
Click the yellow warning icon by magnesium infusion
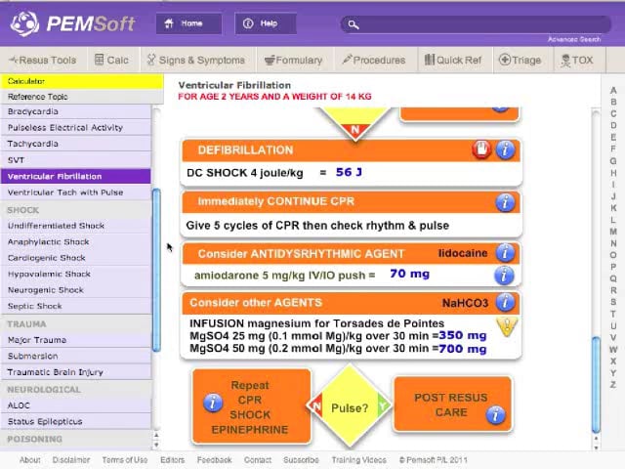(x=507, y=326)
